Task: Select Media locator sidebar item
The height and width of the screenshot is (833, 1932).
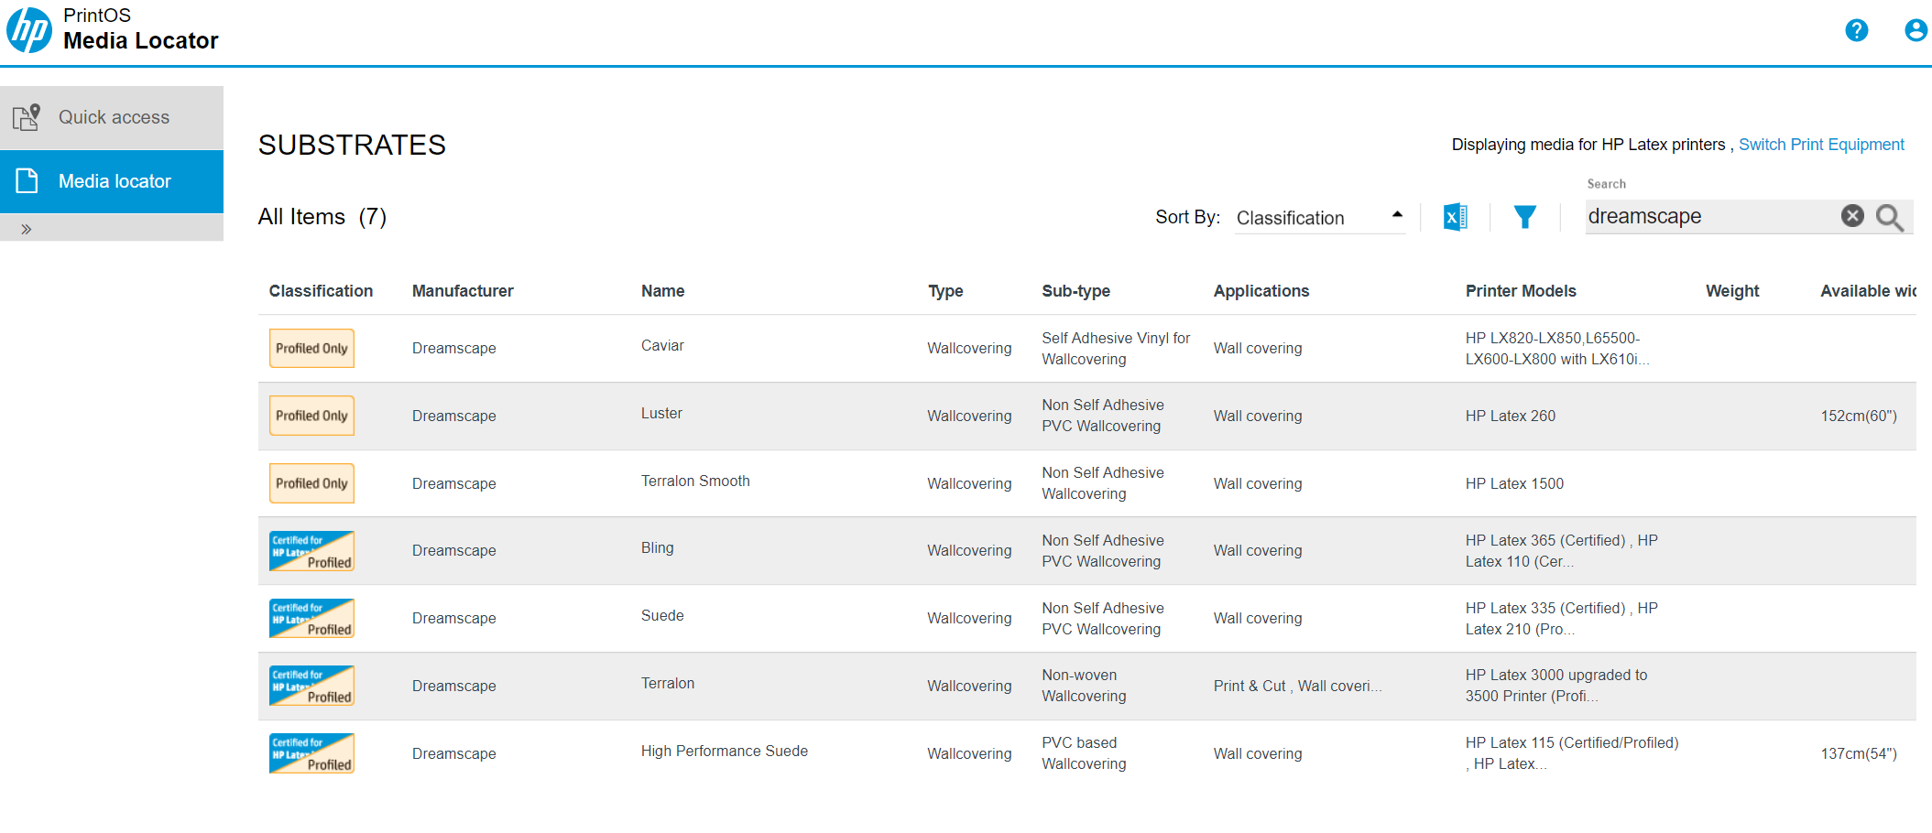Action: [x=112, y=181]
